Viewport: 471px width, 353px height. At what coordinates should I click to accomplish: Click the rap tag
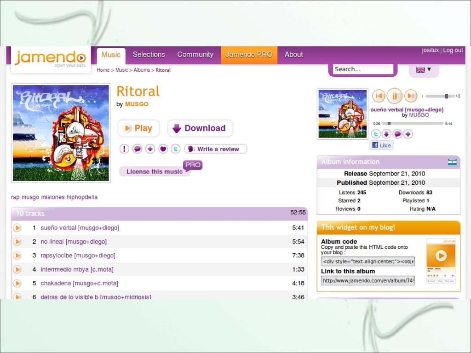(x=15, y=197)
